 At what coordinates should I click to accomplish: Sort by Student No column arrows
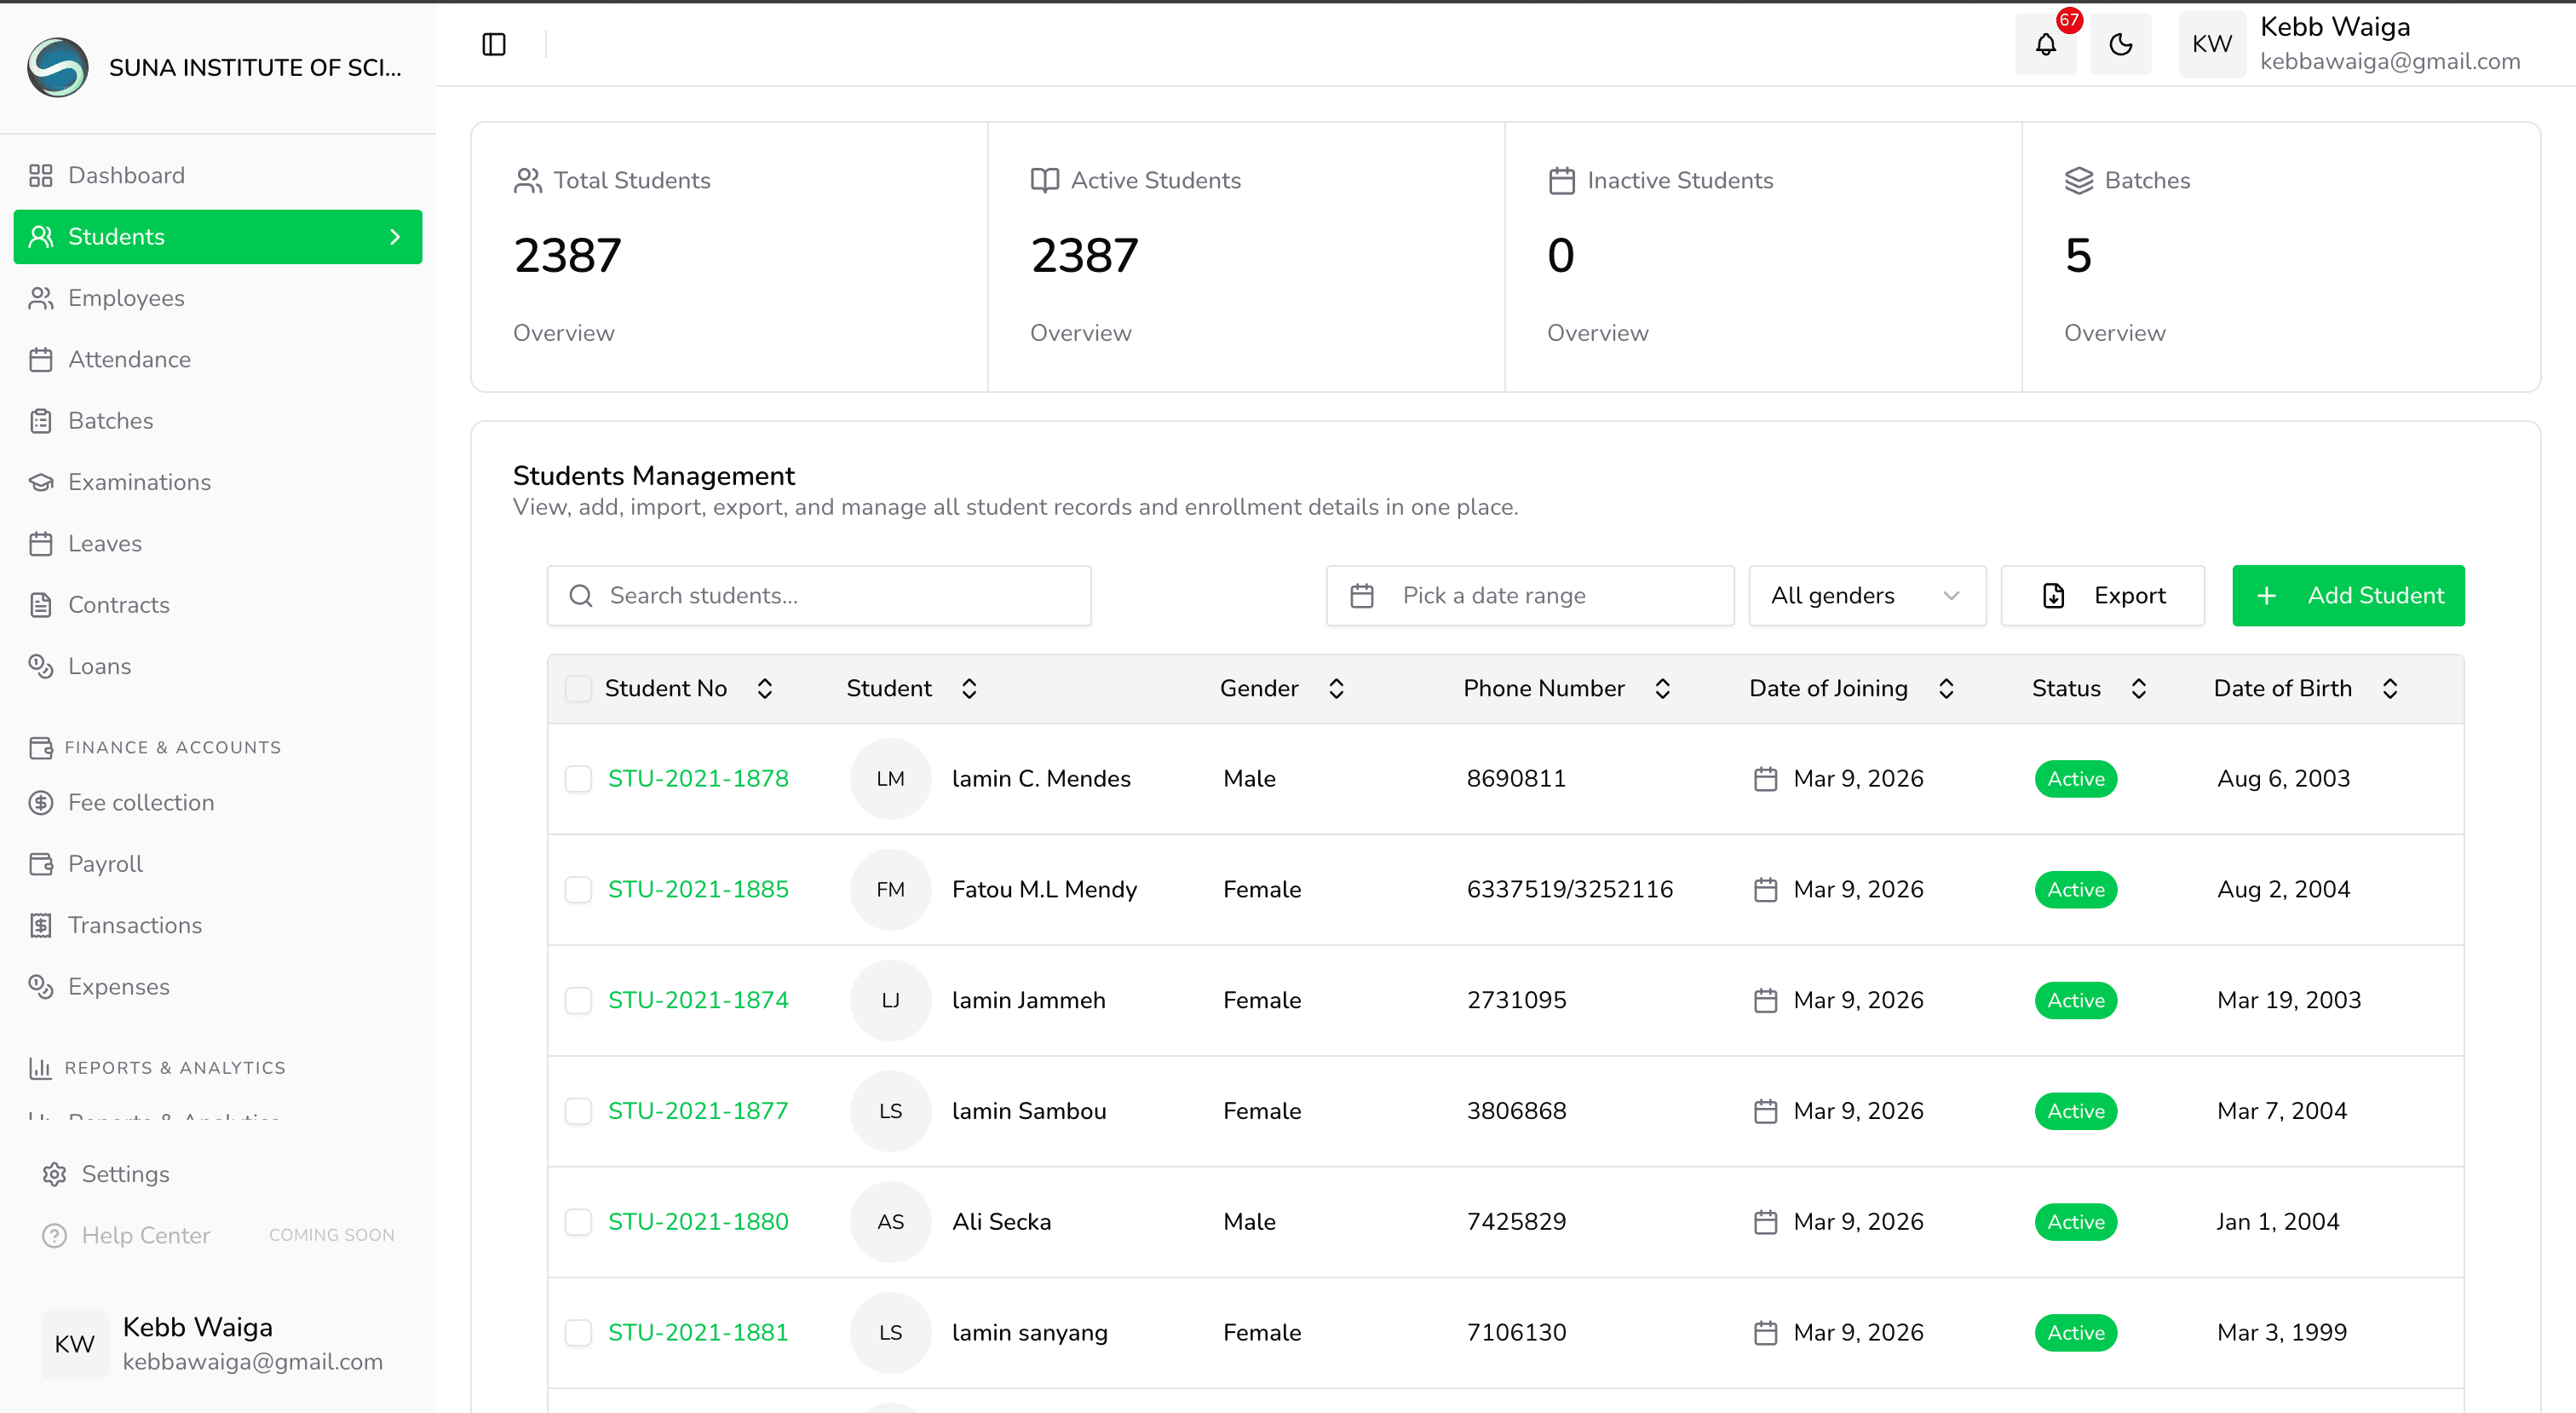click(x=765, y=689)
